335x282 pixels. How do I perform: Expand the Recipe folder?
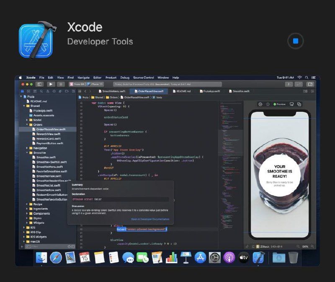tap(27, 204)
